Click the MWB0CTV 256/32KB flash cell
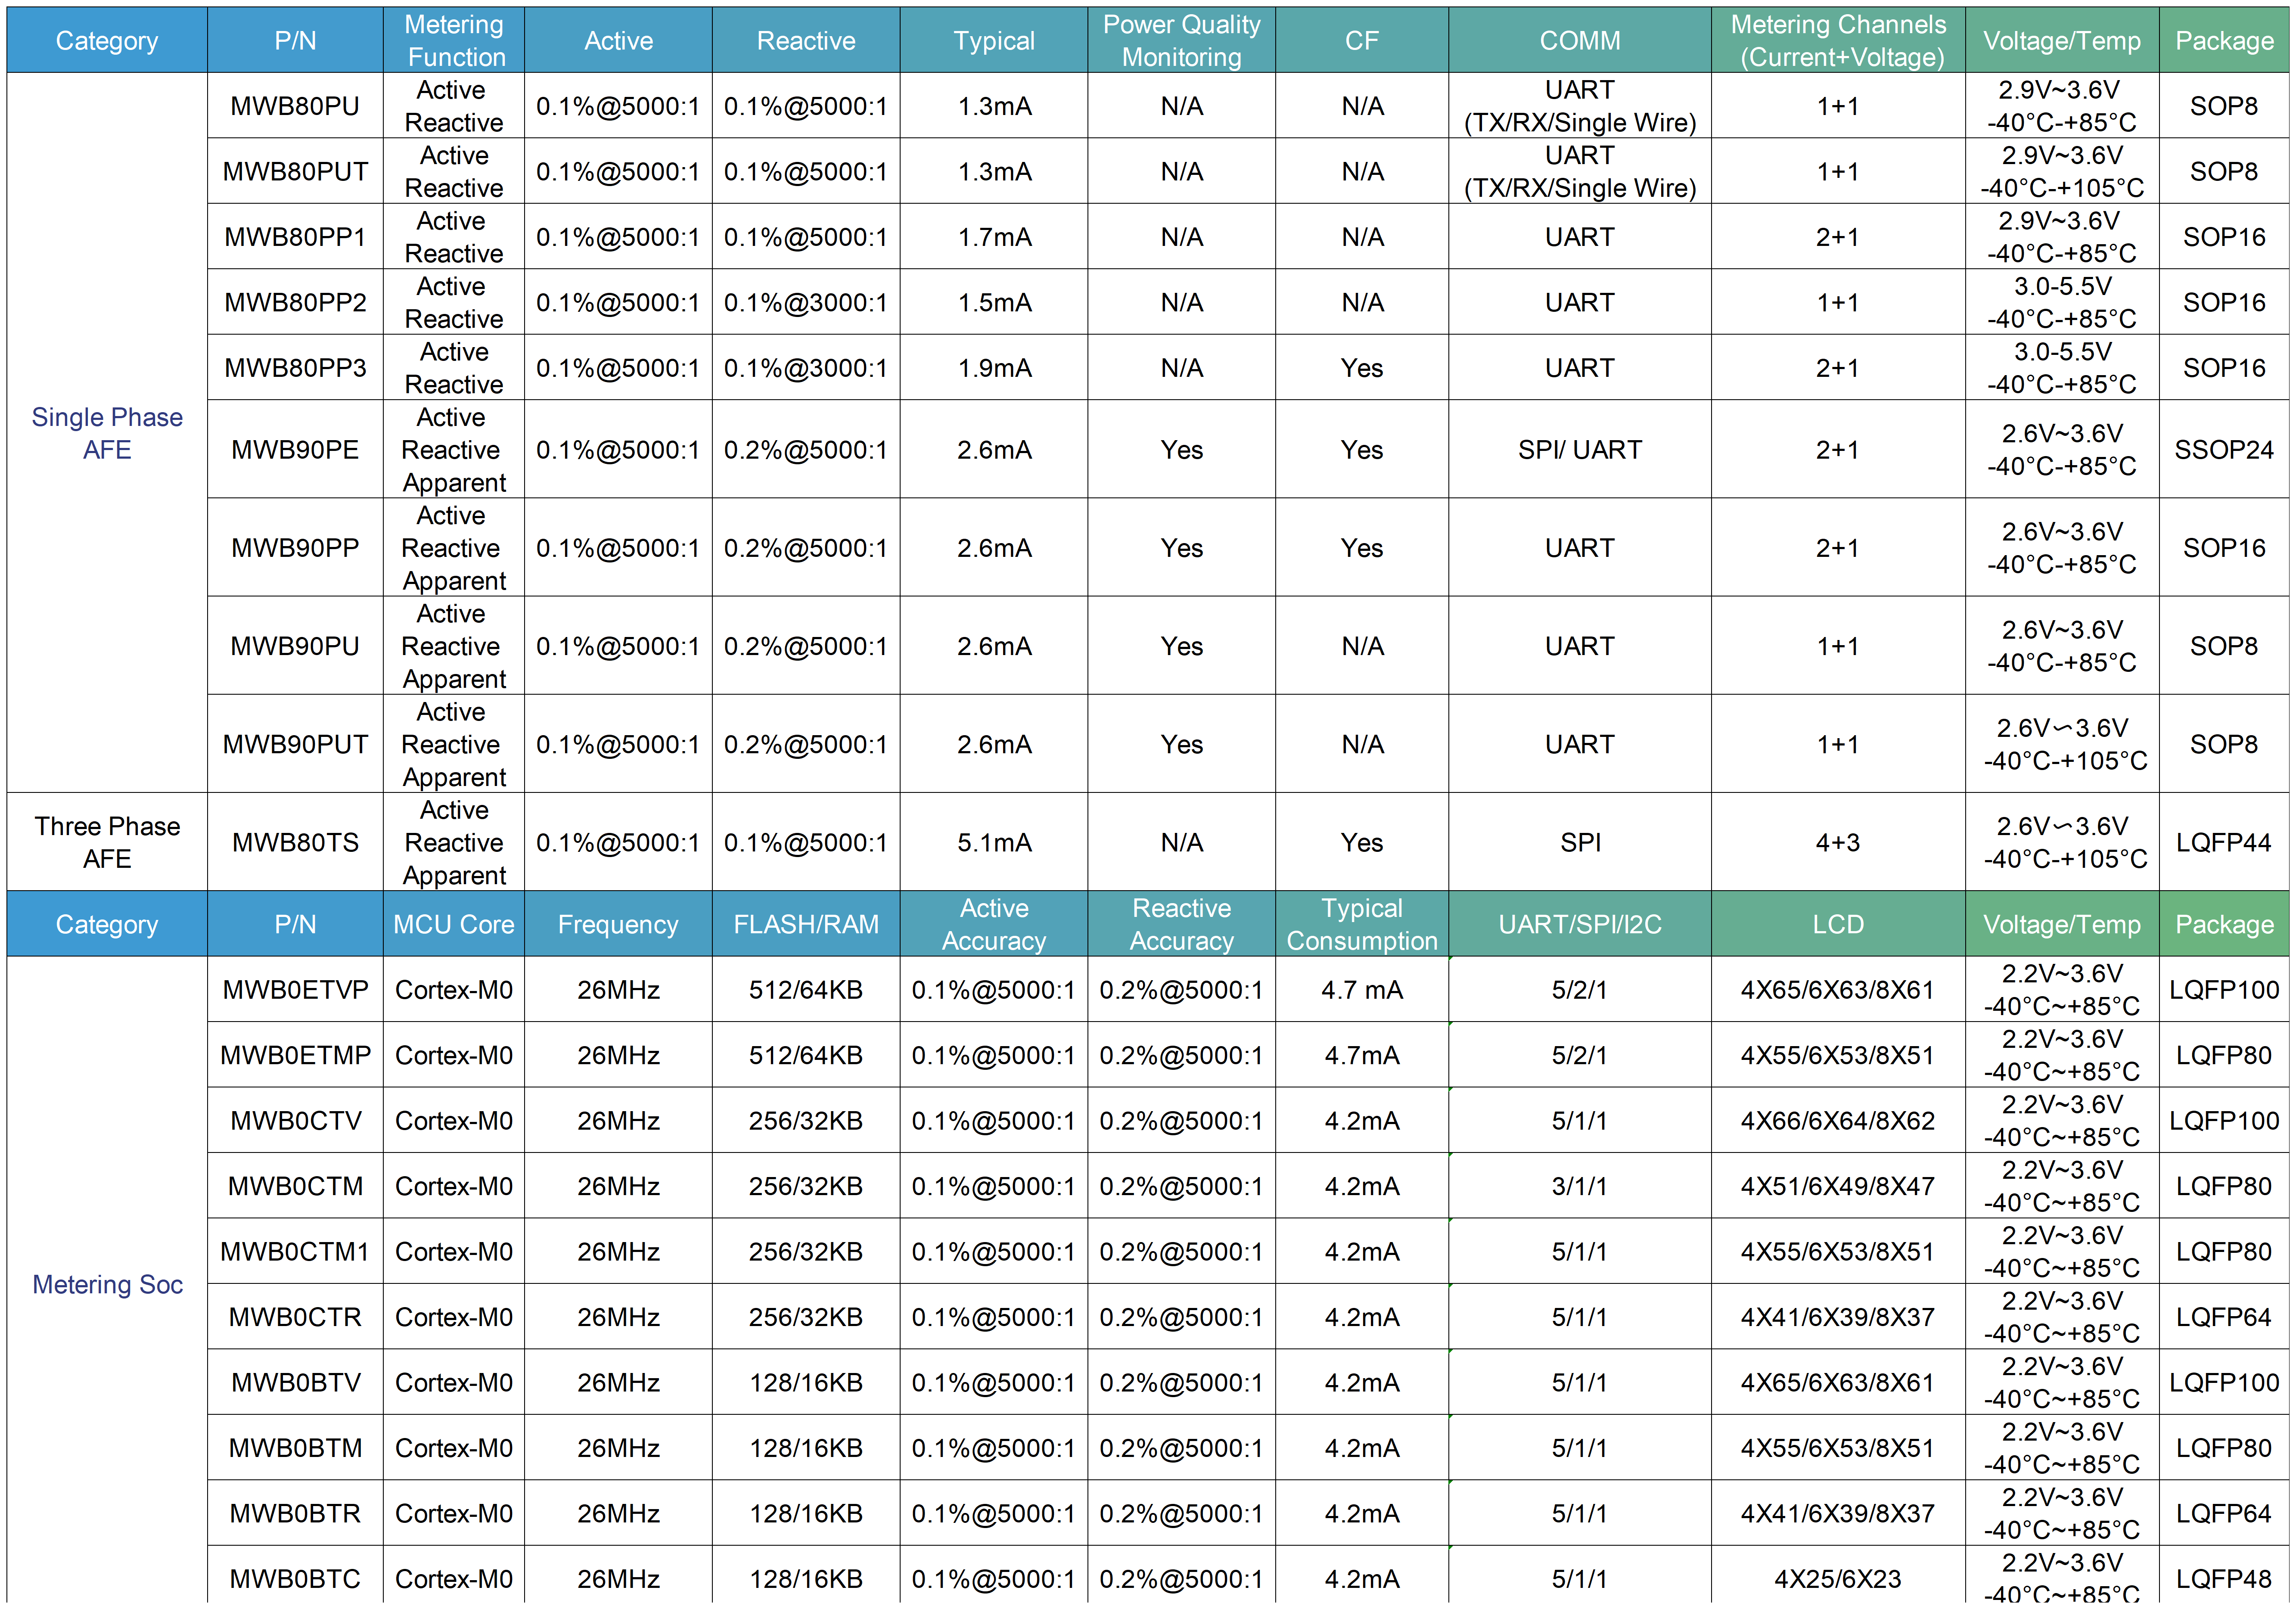Viewport: 2296px width, 1609px height. click(x=806, y=1121)
